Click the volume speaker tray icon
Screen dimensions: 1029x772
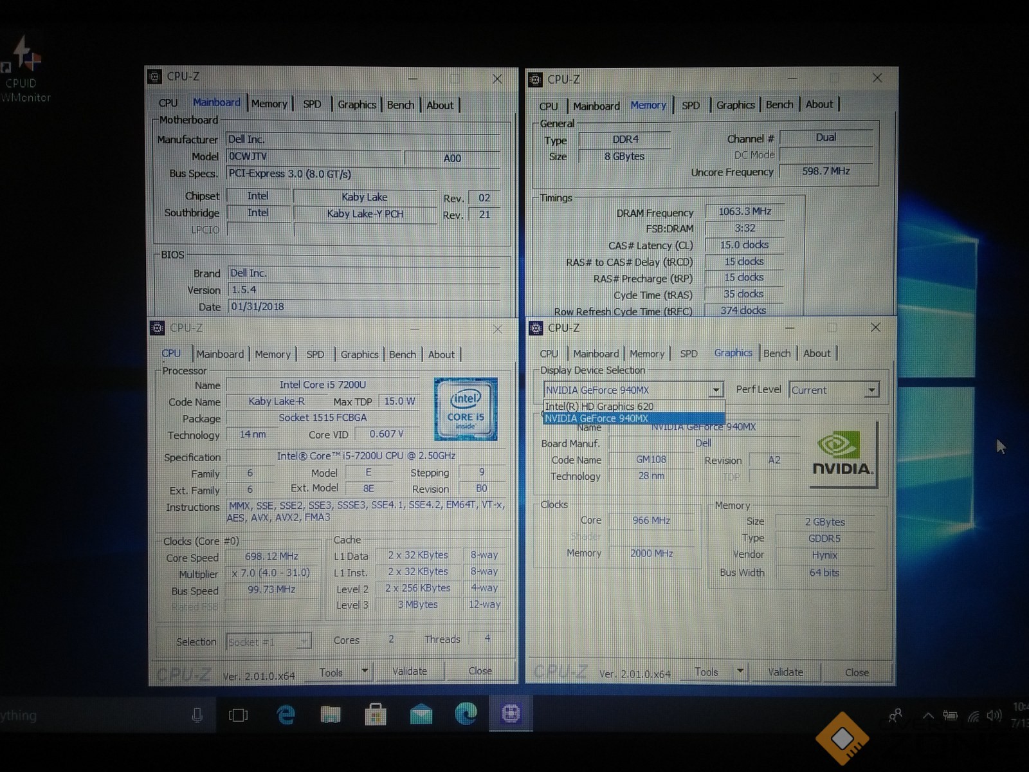pyautogui.click(x=994, y=715)
